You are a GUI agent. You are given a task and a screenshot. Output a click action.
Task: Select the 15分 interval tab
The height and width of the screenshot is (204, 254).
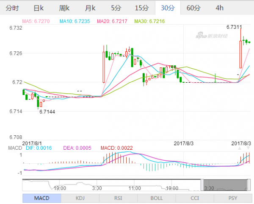coord(141,8)
